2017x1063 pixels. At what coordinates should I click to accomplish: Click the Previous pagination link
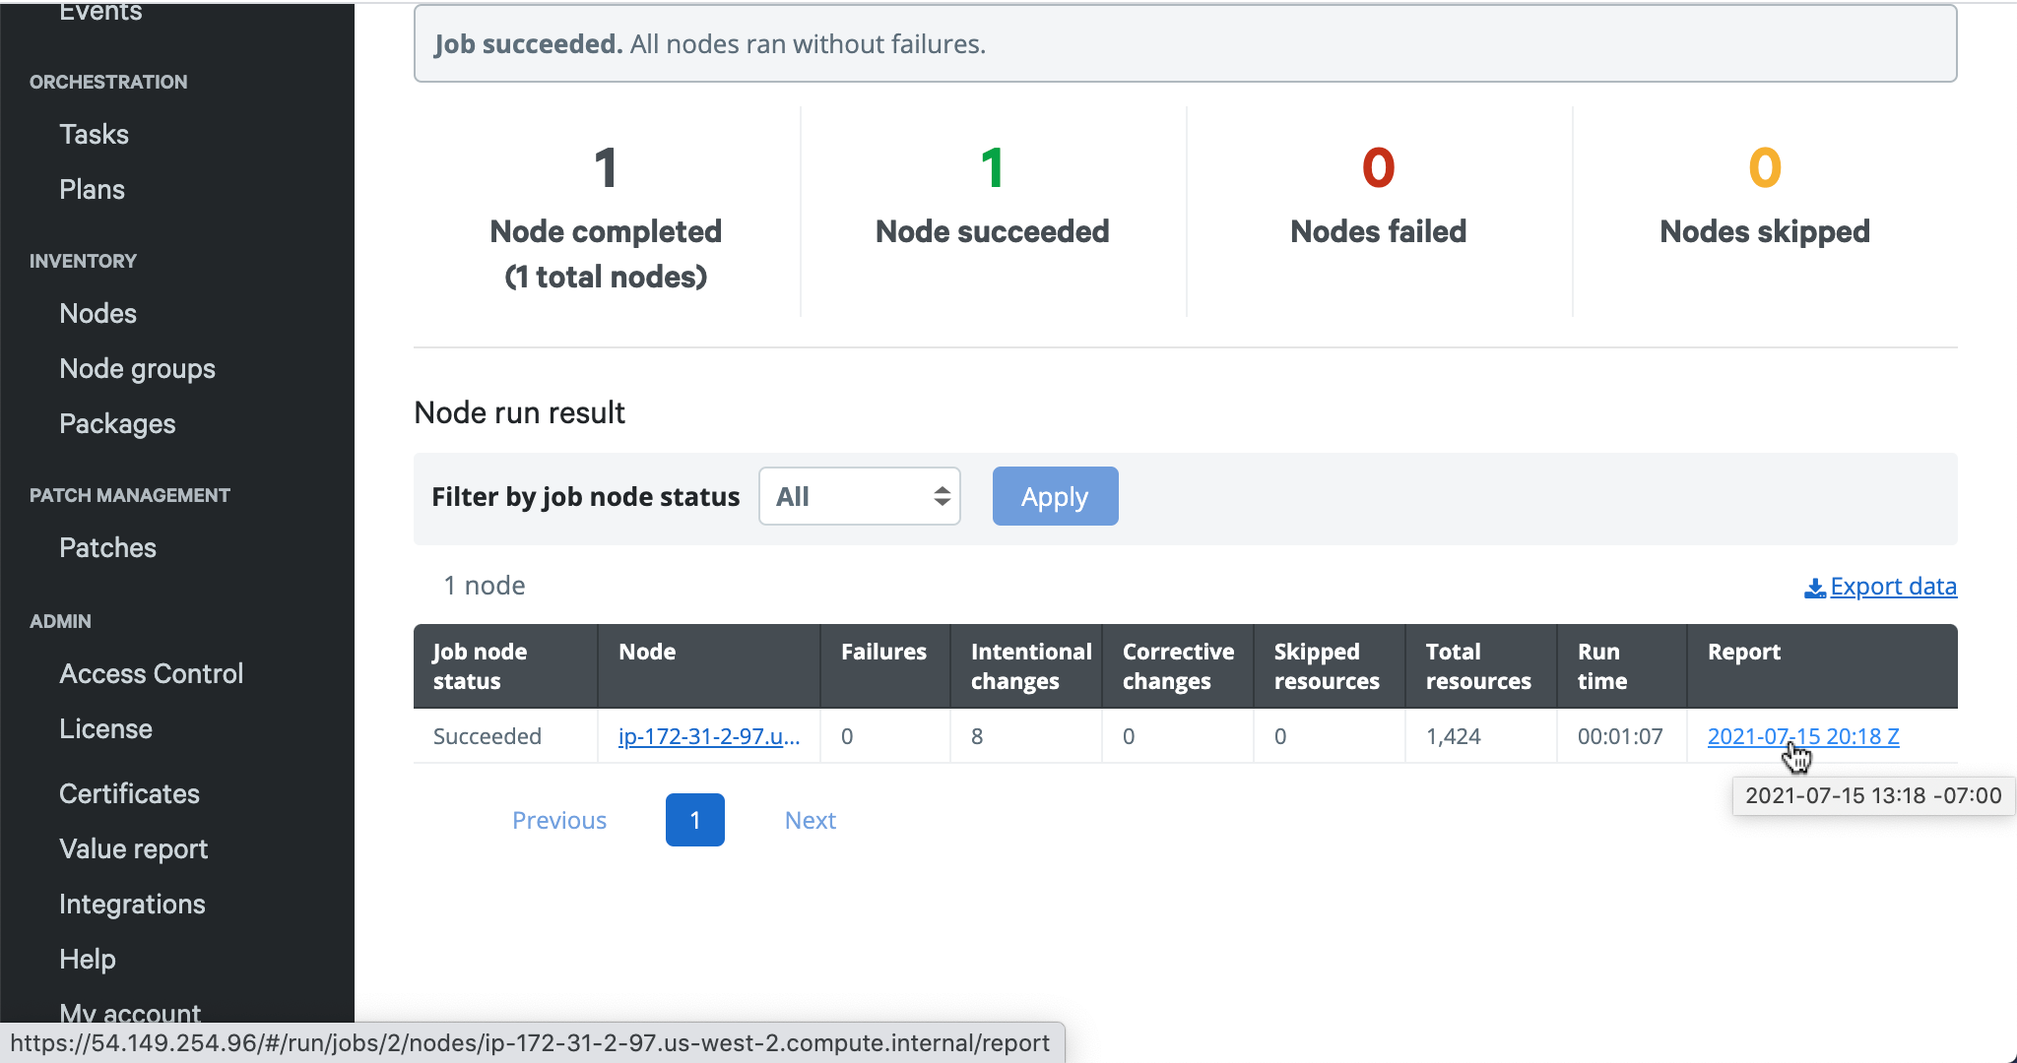(x=558, y=820)
